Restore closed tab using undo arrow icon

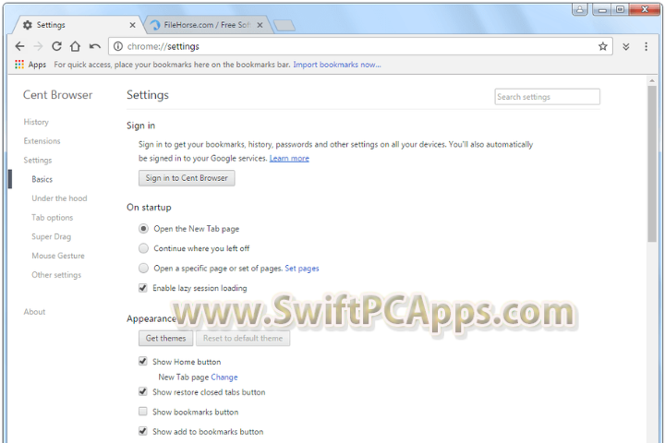point(94,46)
